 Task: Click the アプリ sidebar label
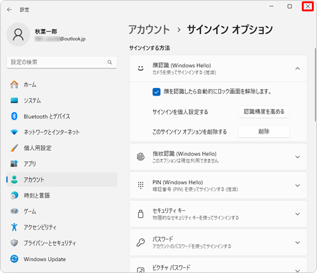30,164
